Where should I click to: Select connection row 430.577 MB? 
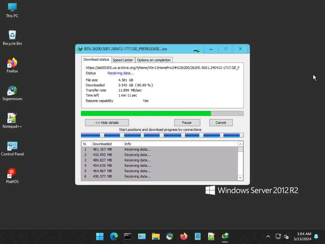click(x=159, y=176)
